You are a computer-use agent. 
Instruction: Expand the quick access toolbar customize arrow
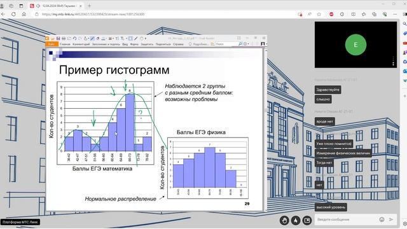146,38
